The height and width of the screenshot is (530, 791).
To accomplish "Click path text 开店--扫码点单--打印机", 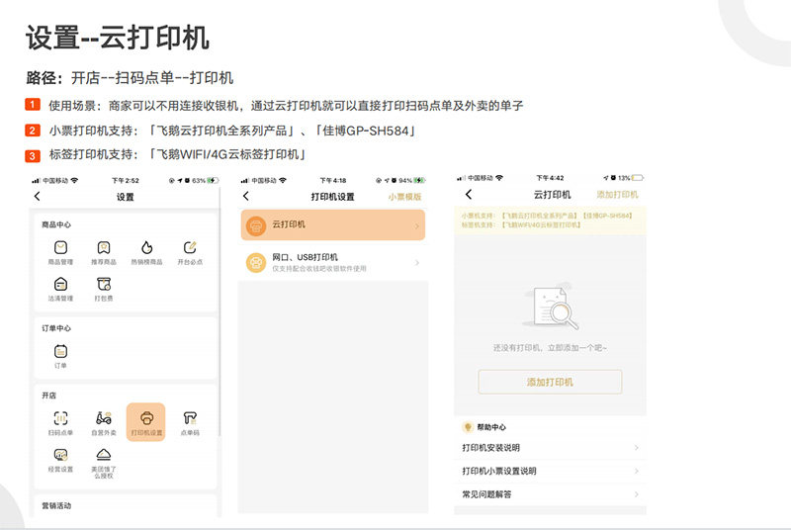I will (x=152, y=78).
